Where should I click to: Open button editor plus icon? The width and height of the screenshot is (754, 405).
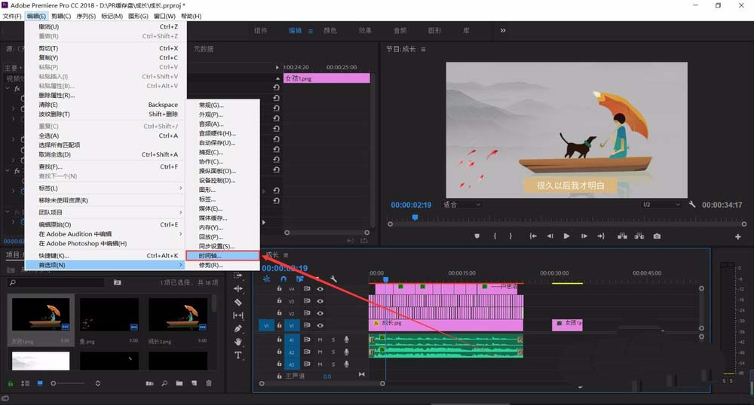(737, 236)
